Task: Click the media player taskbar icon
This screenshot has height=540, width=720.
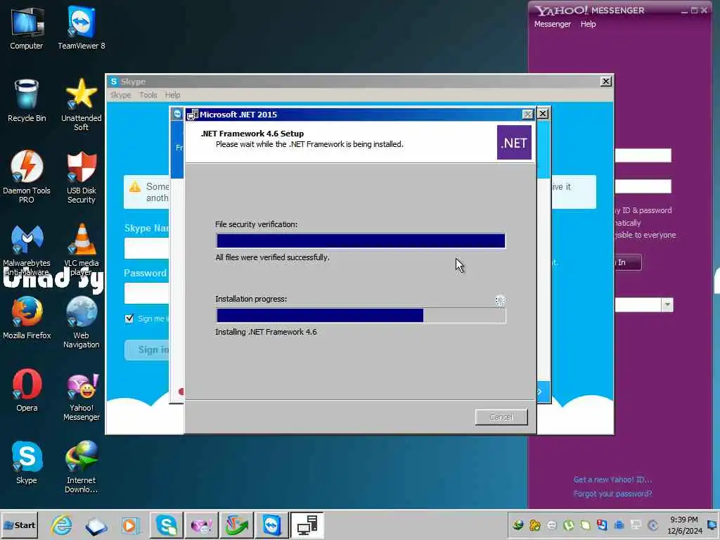Action: click(x=130, y=525)
